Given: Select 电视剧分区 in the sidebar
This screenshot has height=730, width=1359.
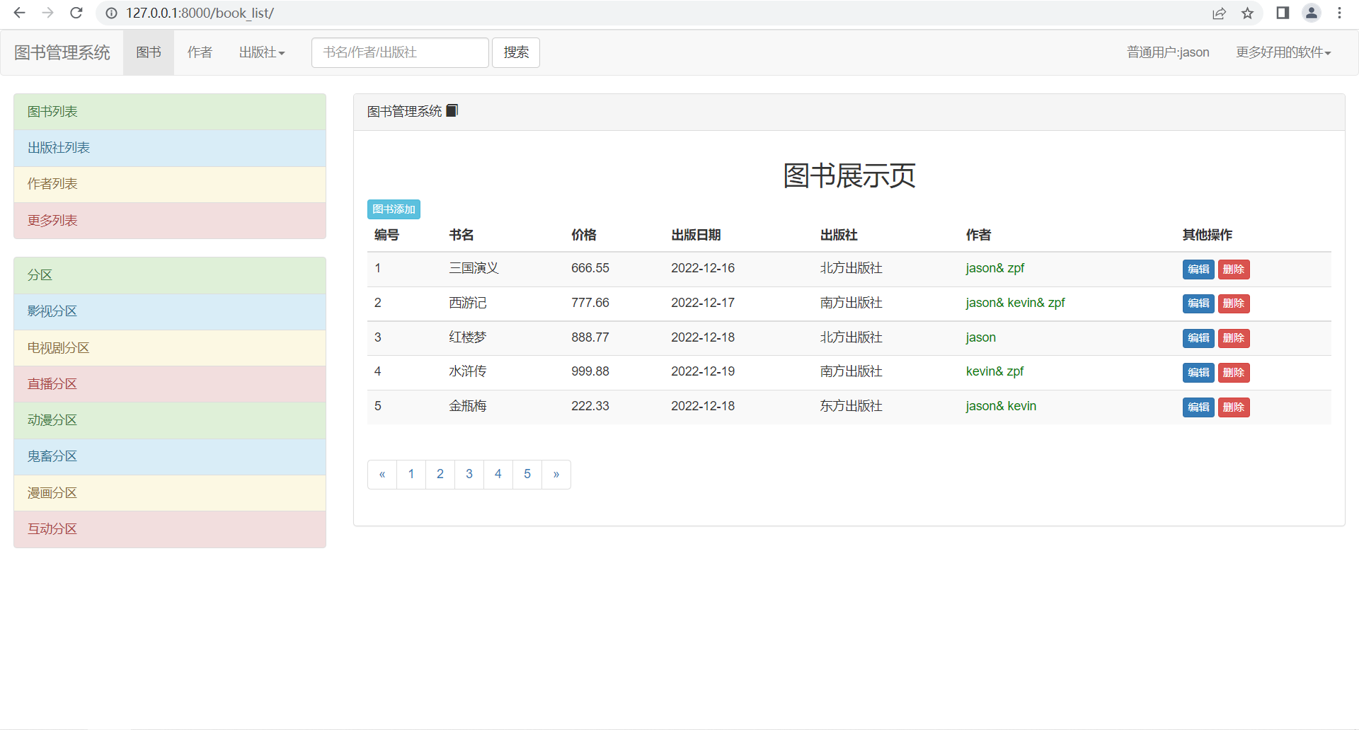Looking at the screenshot, I should tap(170, 348).
